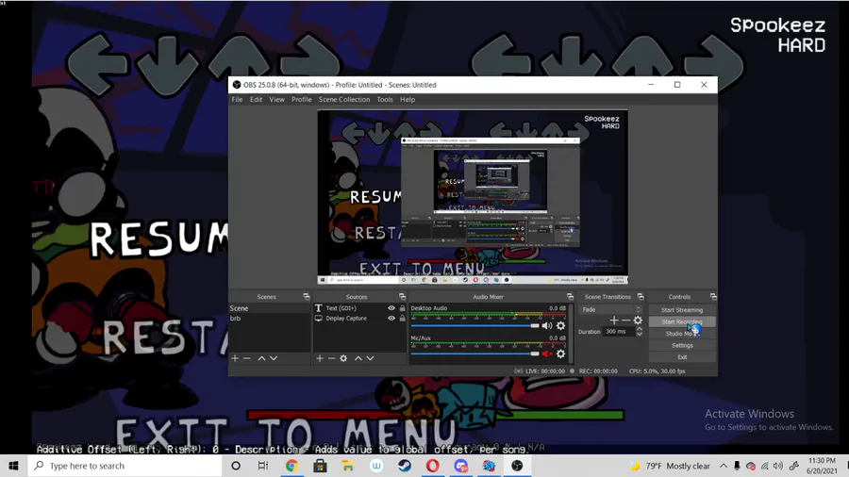Viewport: 849px width, 477px height.
Task: Open the Fade transition dropdown
Action: [610, 309]
